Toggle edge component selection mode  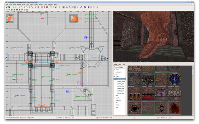tap(53, 7)
